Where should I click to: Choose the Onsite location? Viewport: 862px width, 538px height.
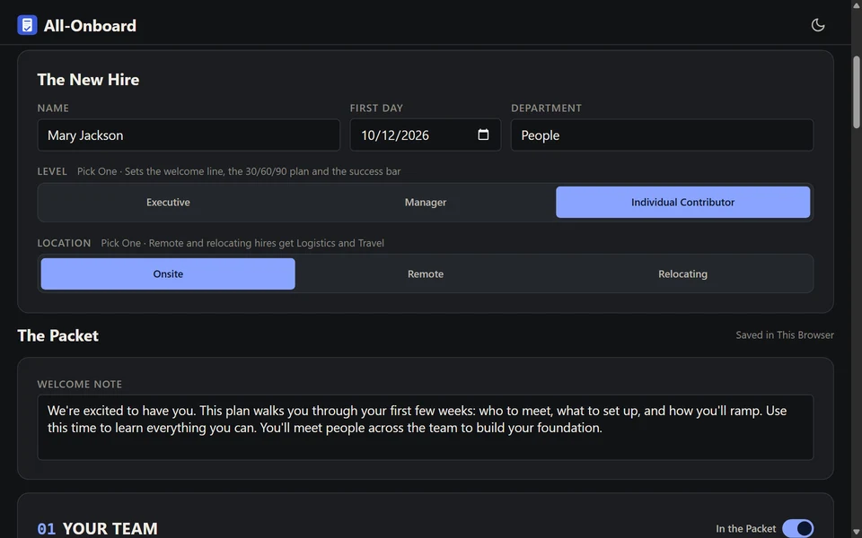point(168,274)
